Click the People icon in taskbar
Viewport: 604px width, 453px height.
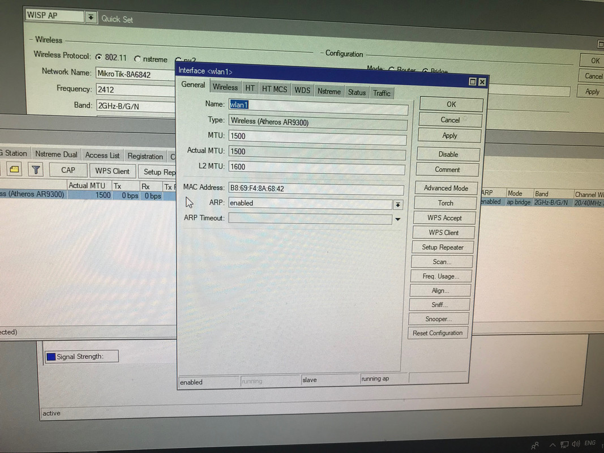pos(535,446)
